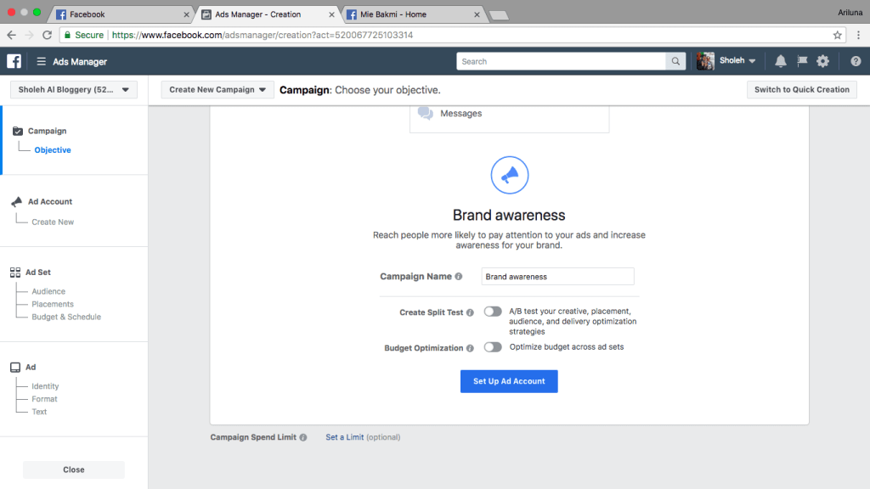Select Format under Ad
Screen dimensions: 870x489
pyautogui.click(x=44, y=399)
